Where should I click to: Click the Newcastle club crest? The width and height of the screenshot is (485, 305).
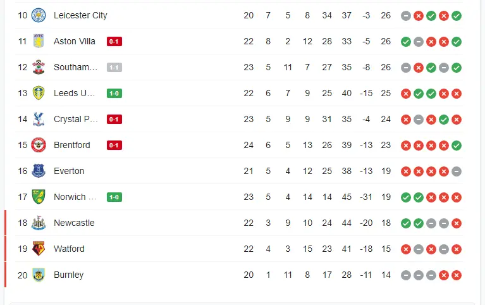(39, 223)
